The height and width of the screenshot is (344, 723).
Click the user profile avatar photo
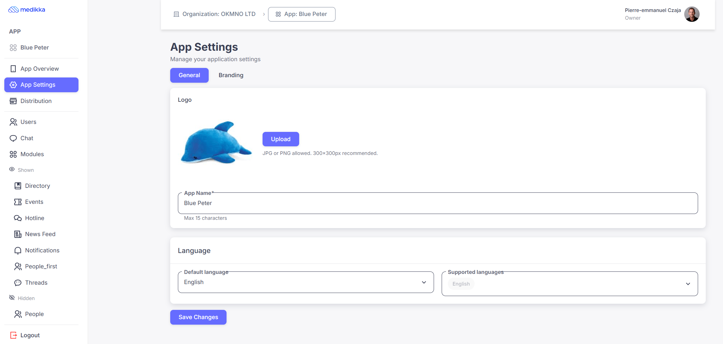click(x=692, y=14)
